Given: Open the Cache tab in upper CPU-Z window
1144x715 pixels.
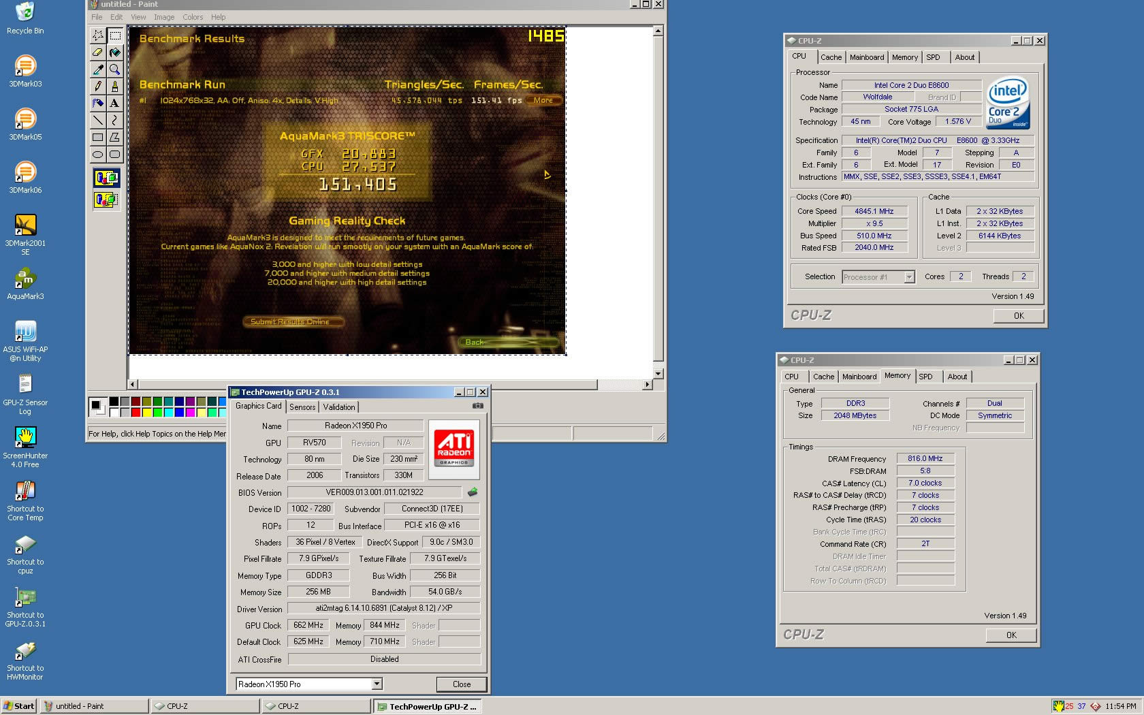Looking at the screenshot, I should [831, 57].
